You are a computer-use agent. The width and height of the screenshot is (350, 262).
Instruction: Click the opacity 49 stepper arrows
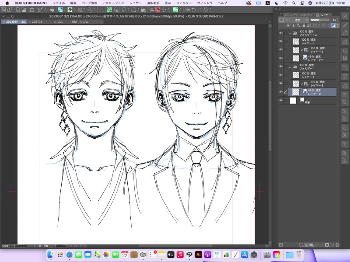point(337,20)
